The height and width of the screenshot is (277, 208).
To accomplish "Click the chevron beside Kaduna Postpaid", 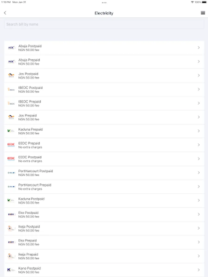I will coord(199,200).
